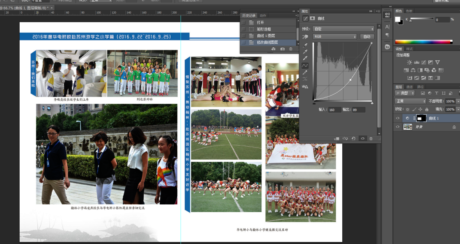Select the black point eyedropper in Curves
The height and width of the screenshot is (244, 460).
(305, 45)
